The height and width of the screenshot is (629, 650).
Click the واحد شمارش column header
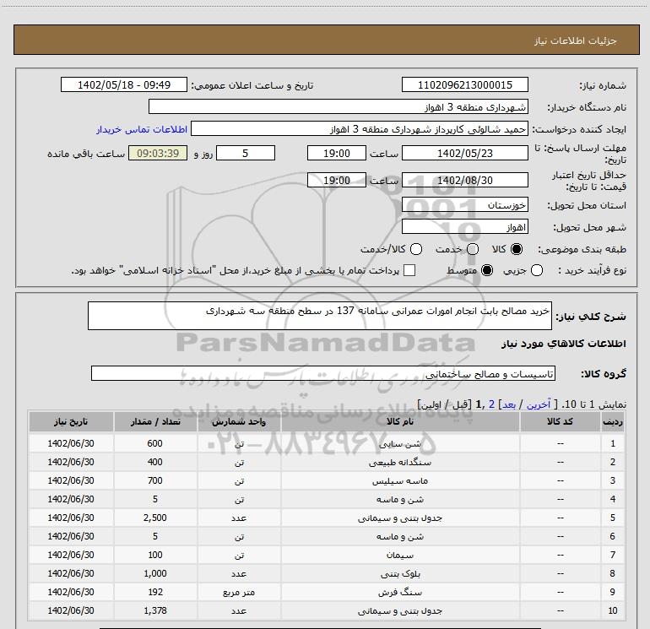pos(239,421)
